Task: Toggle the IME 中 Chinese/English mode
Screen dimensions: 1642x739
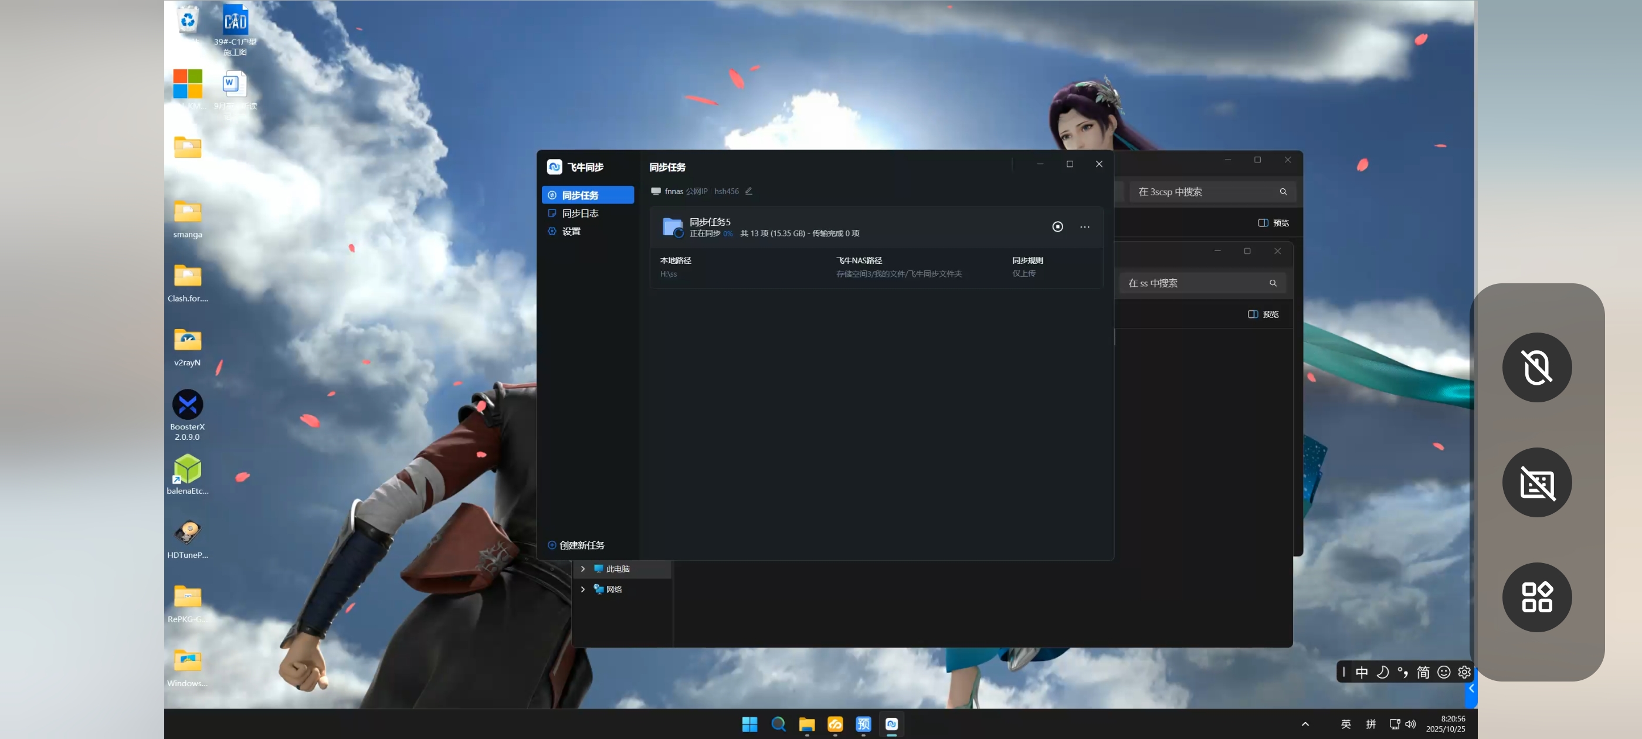Action: (1362, 672)
